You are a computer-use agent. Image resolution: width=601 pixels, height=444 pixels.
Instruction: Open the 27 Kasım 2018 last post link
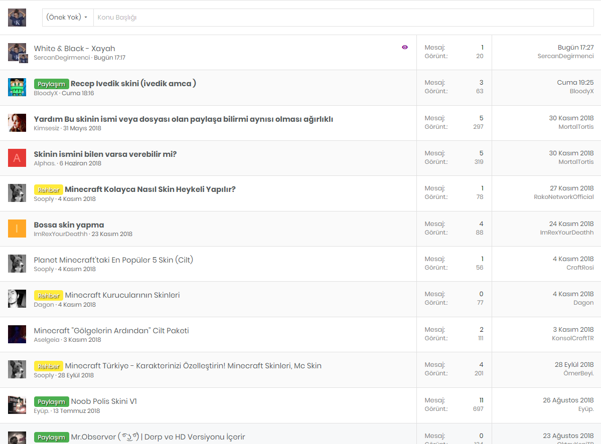[x=571, y=188]
